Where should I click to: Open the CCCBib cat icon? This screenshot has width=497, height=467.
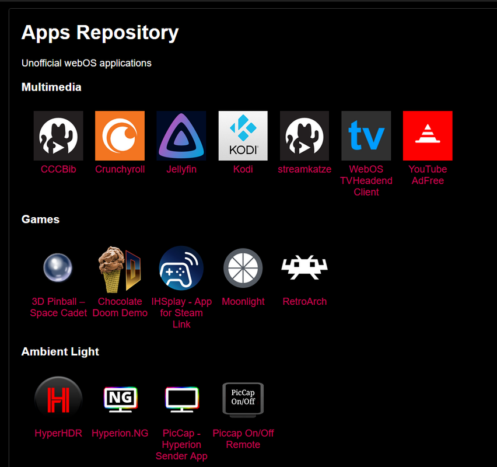point(58,136)
